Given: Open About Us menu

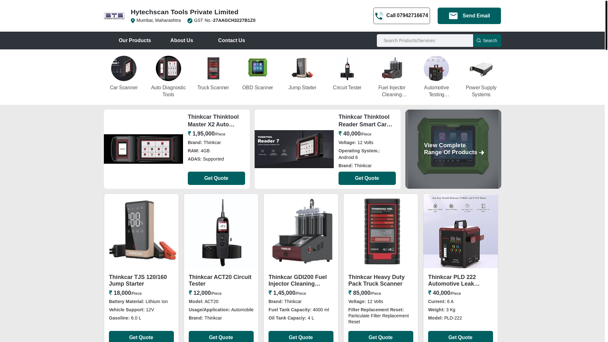Looking at the screenshot, I should pyautogui.click(x=182, y=41).
